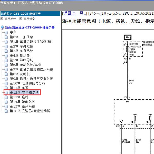Click the page icon beside 第15章
Image resolution: width=154 pixels, height=154 pixels.
click(x=6, y=107)
